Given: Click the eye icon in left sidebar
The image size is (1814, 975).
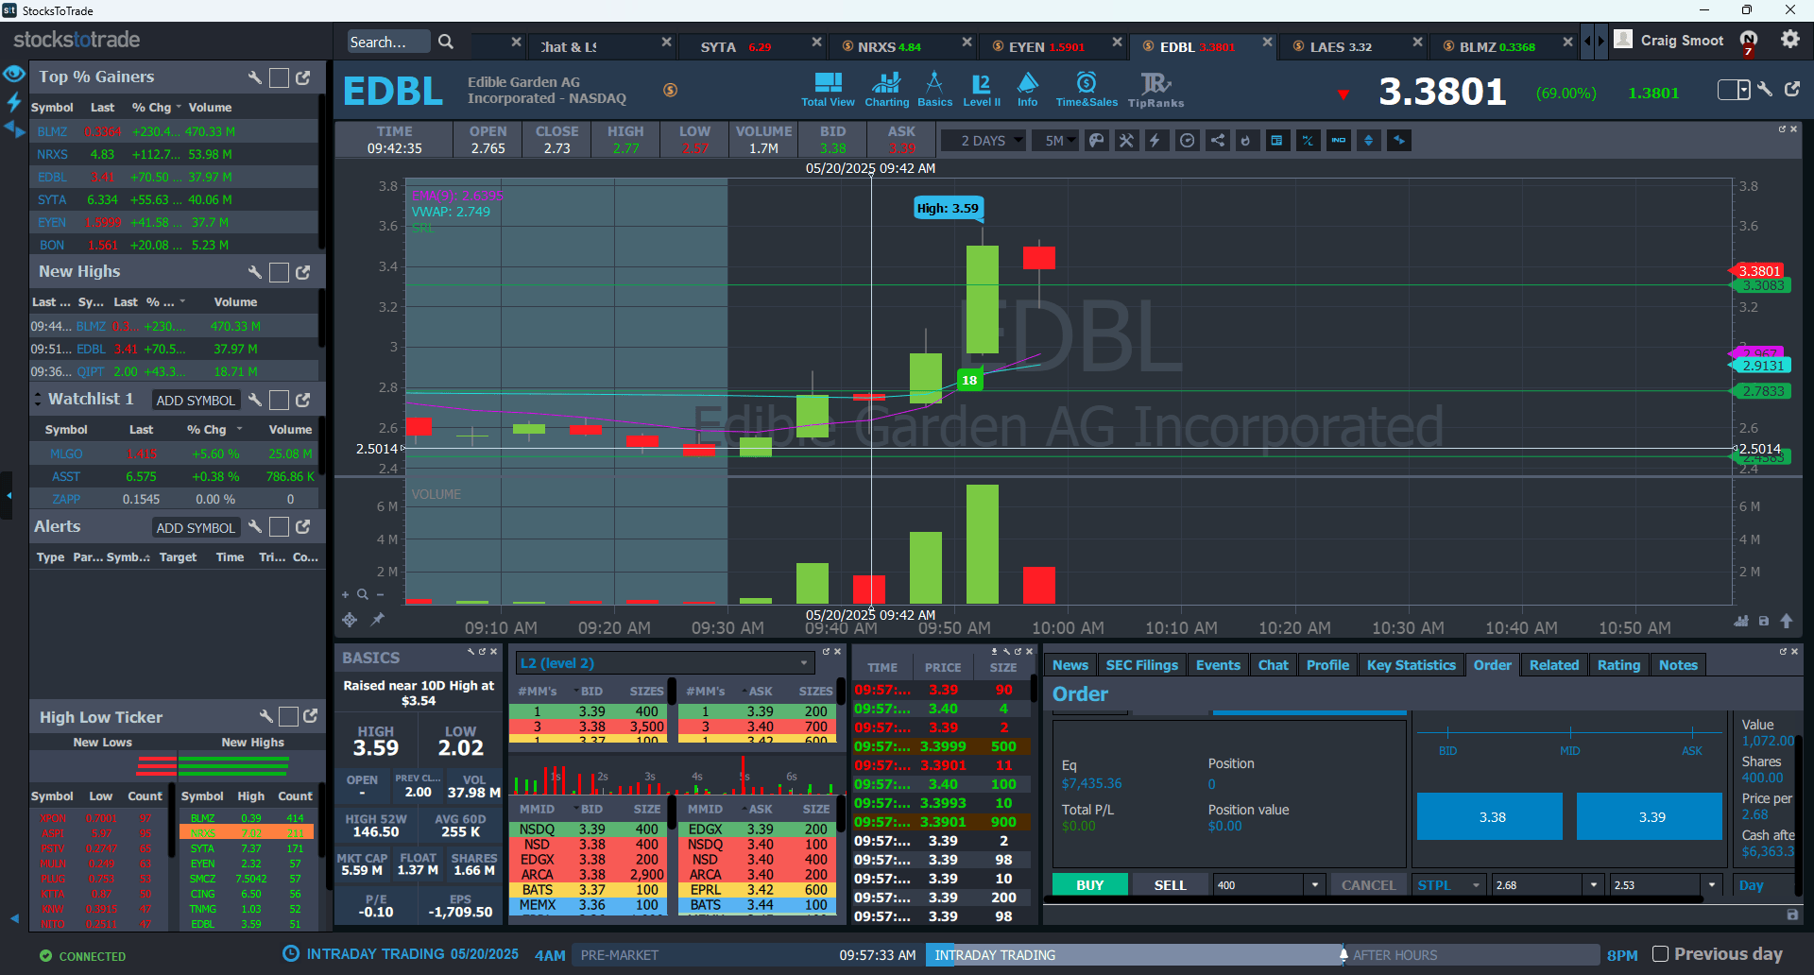Looking at the screenshot, I should 13,74.
